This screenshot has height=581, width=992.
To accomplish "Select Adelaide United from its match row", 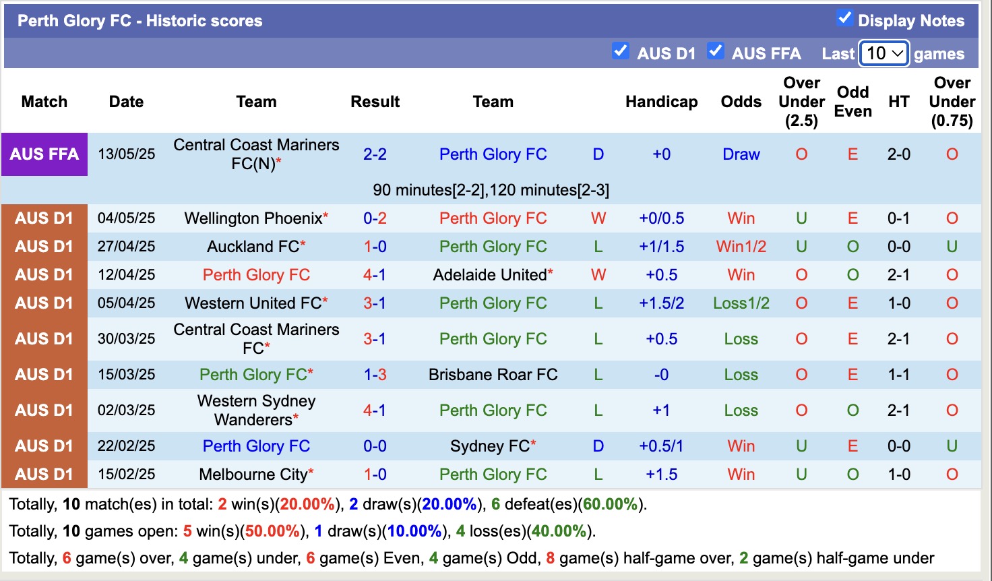I will pos(488,274).
